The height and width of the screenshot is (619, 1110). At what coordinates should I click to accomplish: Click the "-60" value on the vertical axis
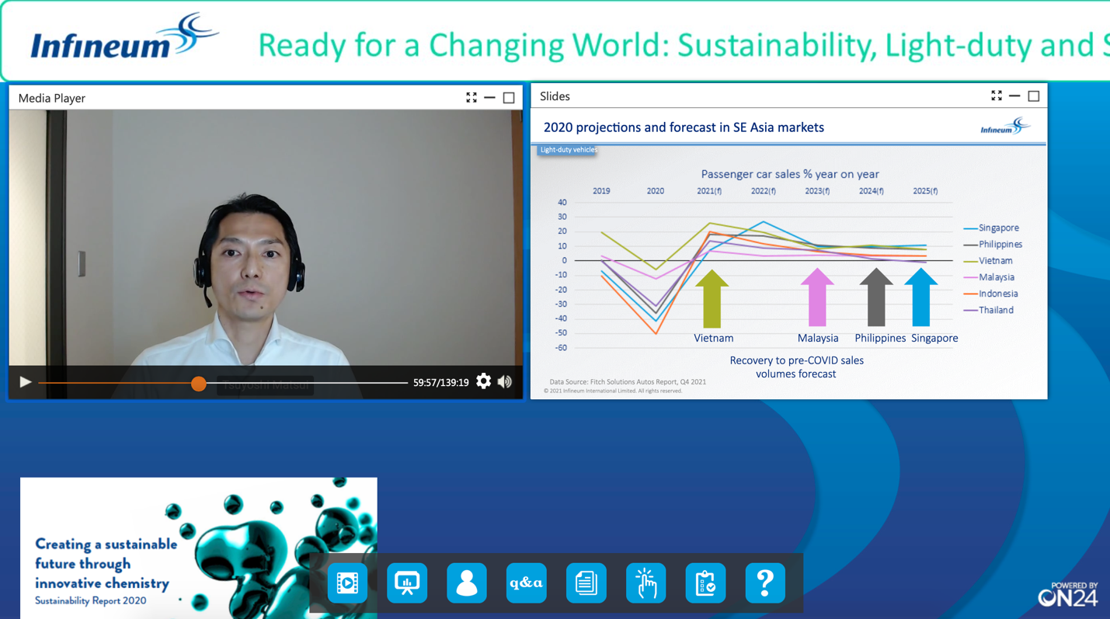tap(560, 348)
